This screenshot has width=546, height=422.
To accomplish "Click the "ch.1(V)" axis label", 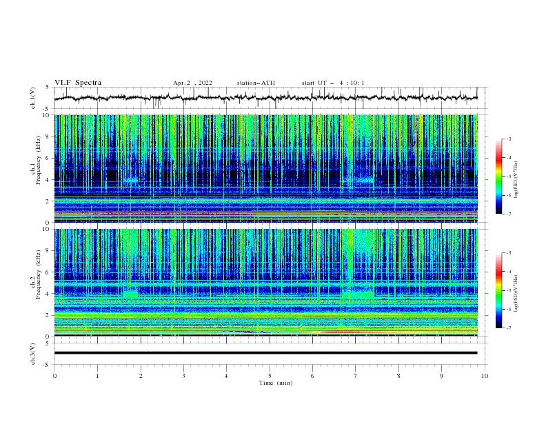I will pos(33,98).
